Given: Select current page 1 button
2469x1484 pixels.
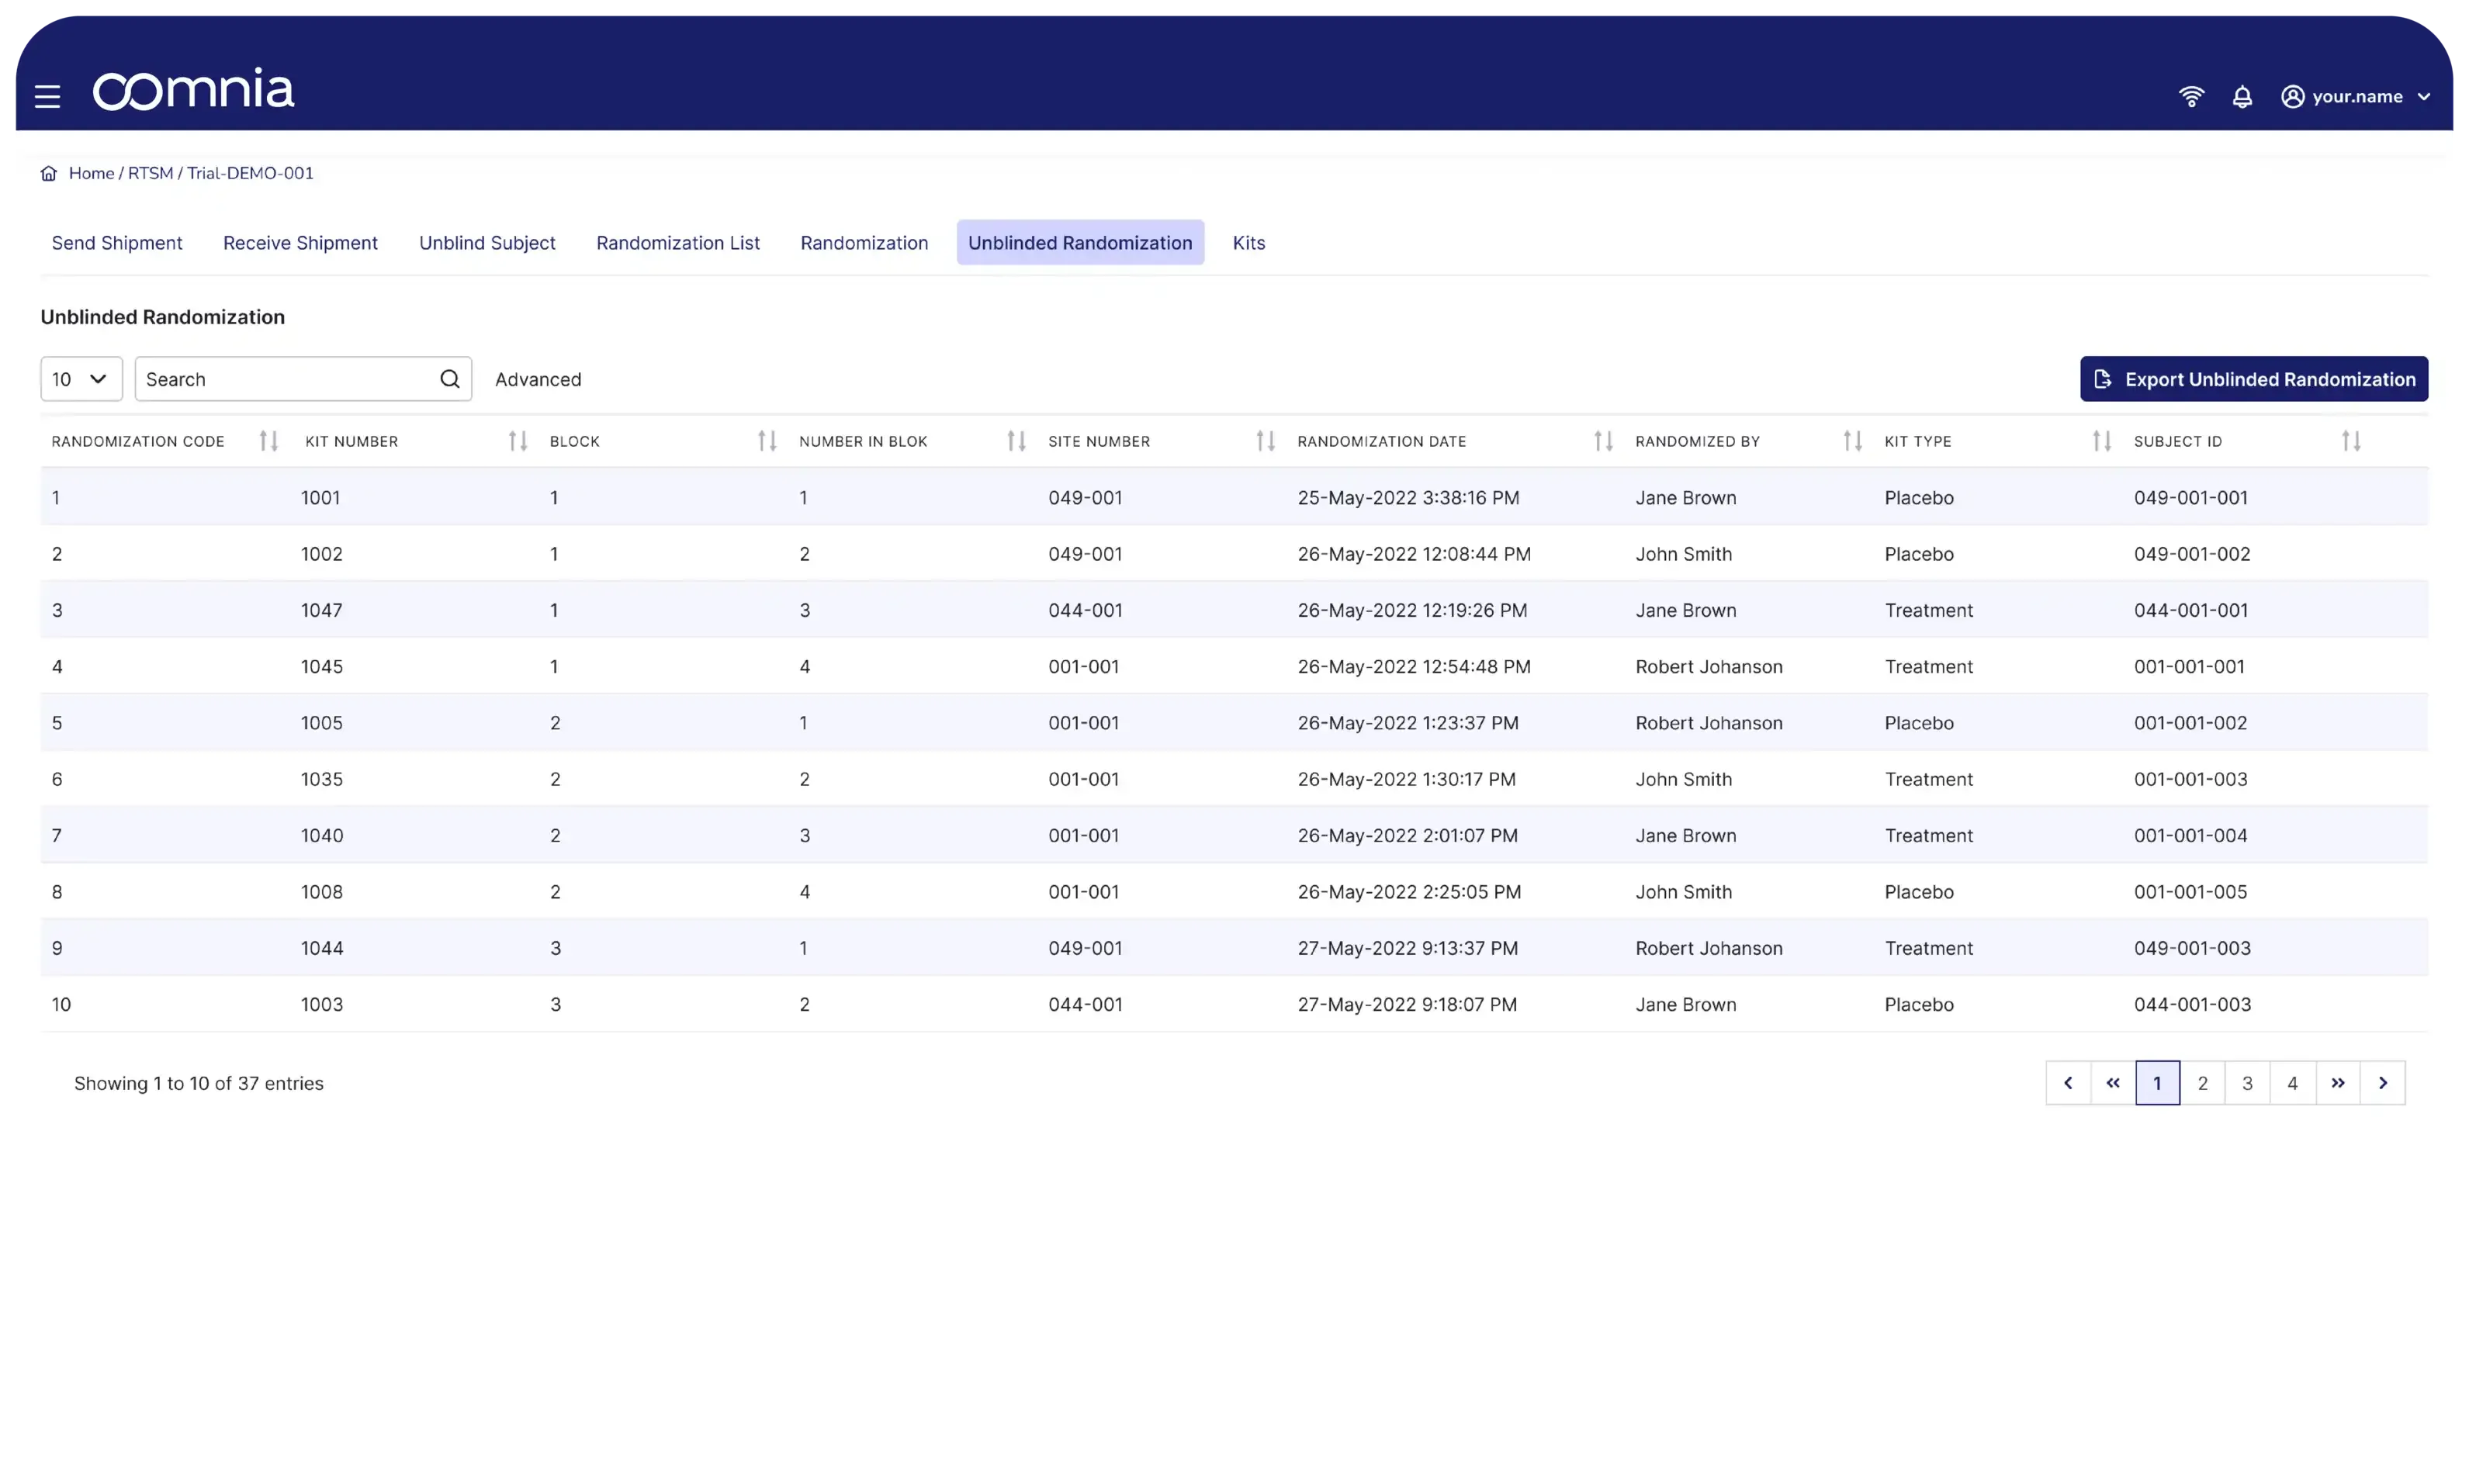Looking at the screenshot, I should (x=2158, y=1083).
